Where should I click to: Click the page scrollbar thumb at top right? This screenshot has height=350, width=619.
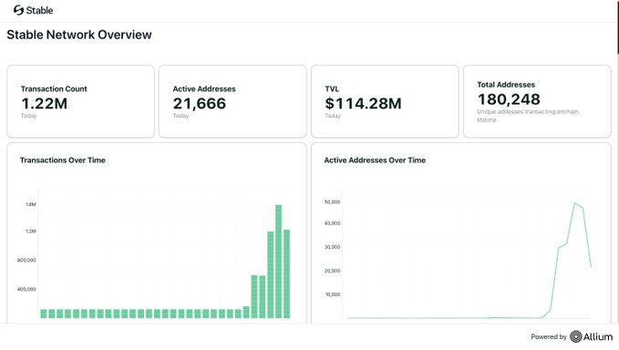617,26
